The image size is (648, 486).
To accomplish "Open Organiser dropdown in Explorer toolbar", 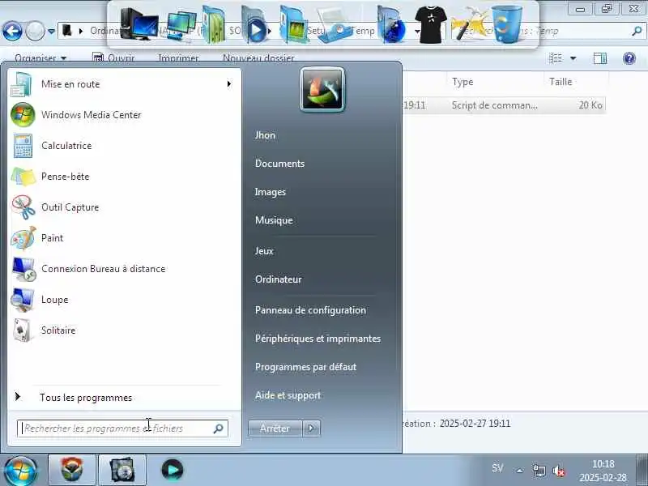I will [40, 58].
